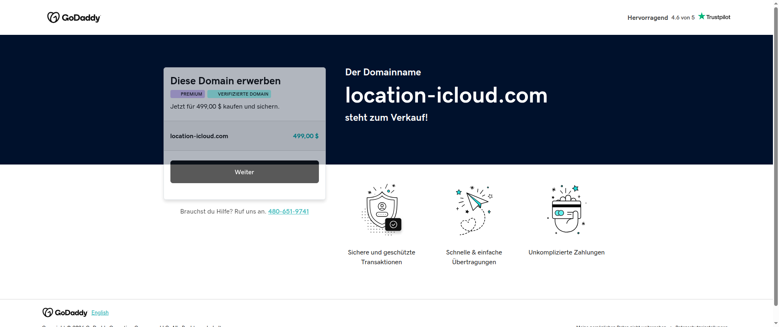Call support number 480-651-9741 link

288,212
